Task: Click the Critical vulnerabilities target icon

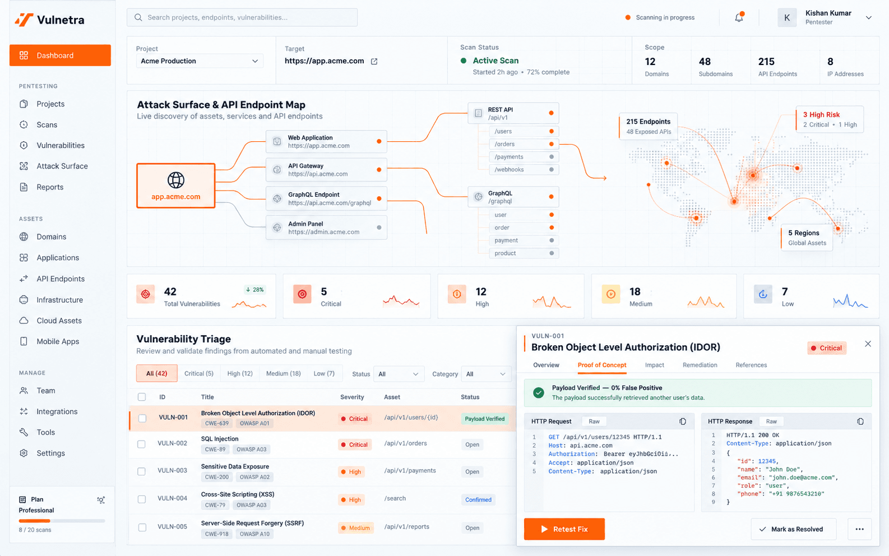Action: coord(302,294)
